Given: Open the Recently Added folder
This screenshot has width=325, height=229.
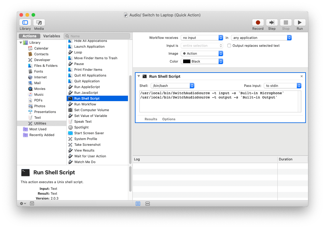Looking at the screenshot, I should [42, 135].
